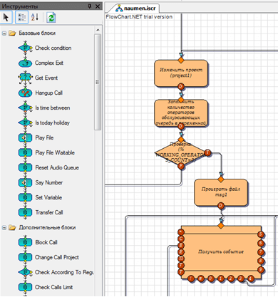The height and width of the screenshot is (297, 278).
Task: Select the Transfer Call block icon
Action: tap(25, 212)
